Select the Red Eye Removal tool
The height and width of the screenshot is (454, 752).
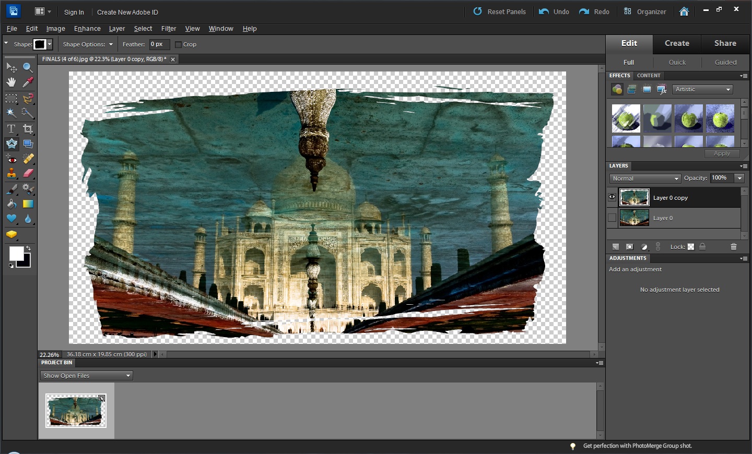click(x=11, y=159)
